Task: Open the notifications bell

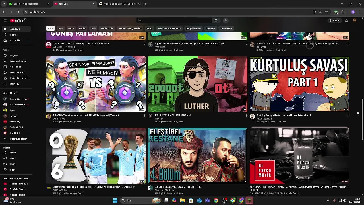Action: 346,20
